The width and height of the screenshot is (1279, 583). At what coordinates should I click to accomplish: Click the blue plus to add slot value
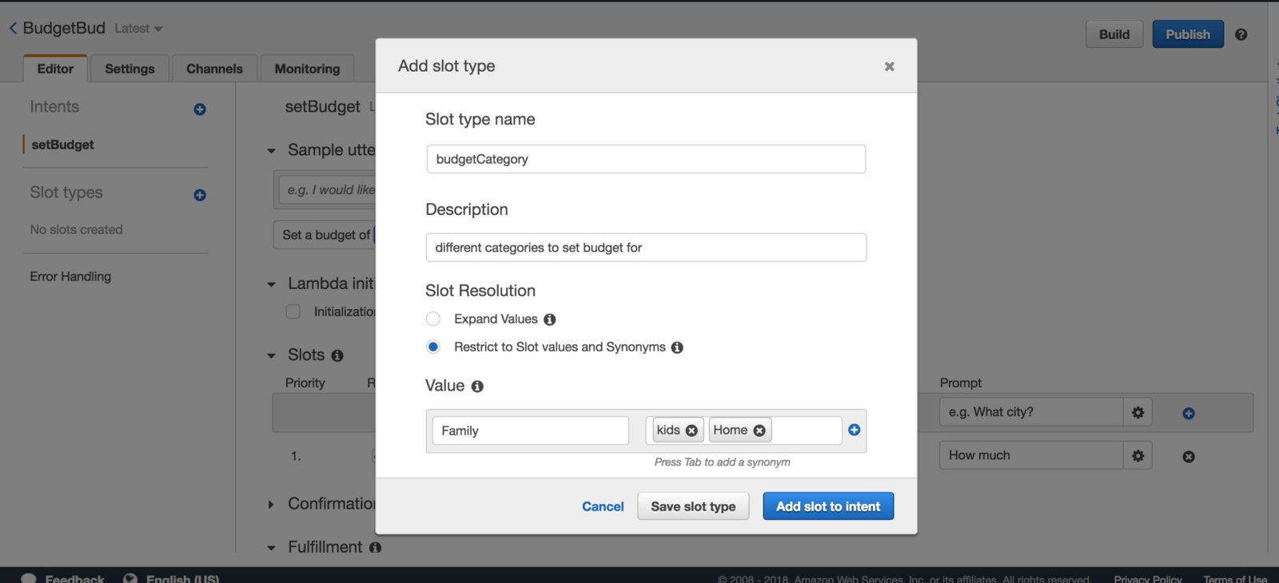click(x=855, y=430)
